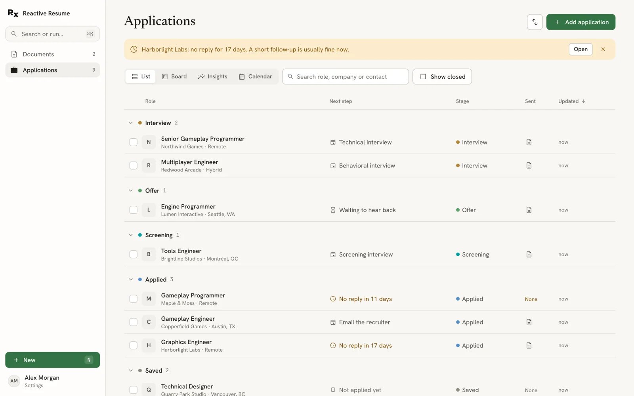Focus the Search role, company or contact field
The image size is (634, 396).
pyautogui.click(x=346, y=77)
